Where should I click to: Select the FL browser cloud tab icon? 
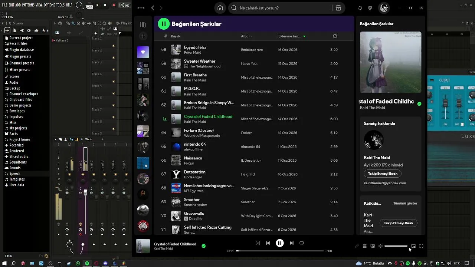(36, 30)
